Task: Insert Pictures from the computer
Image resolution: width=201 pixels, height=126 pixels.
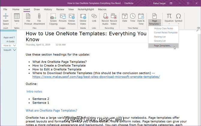Action: click(63, 18)
